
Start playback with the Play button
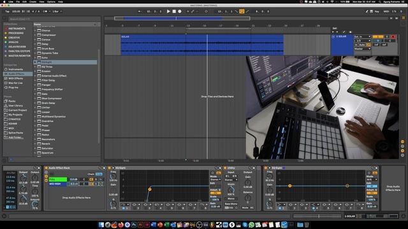(x=168, y=11)
